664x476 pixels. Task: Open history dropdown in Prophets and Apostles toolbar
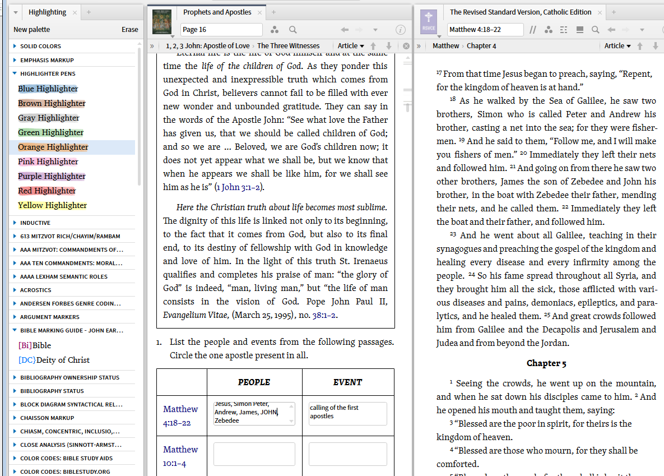[375, 30]
